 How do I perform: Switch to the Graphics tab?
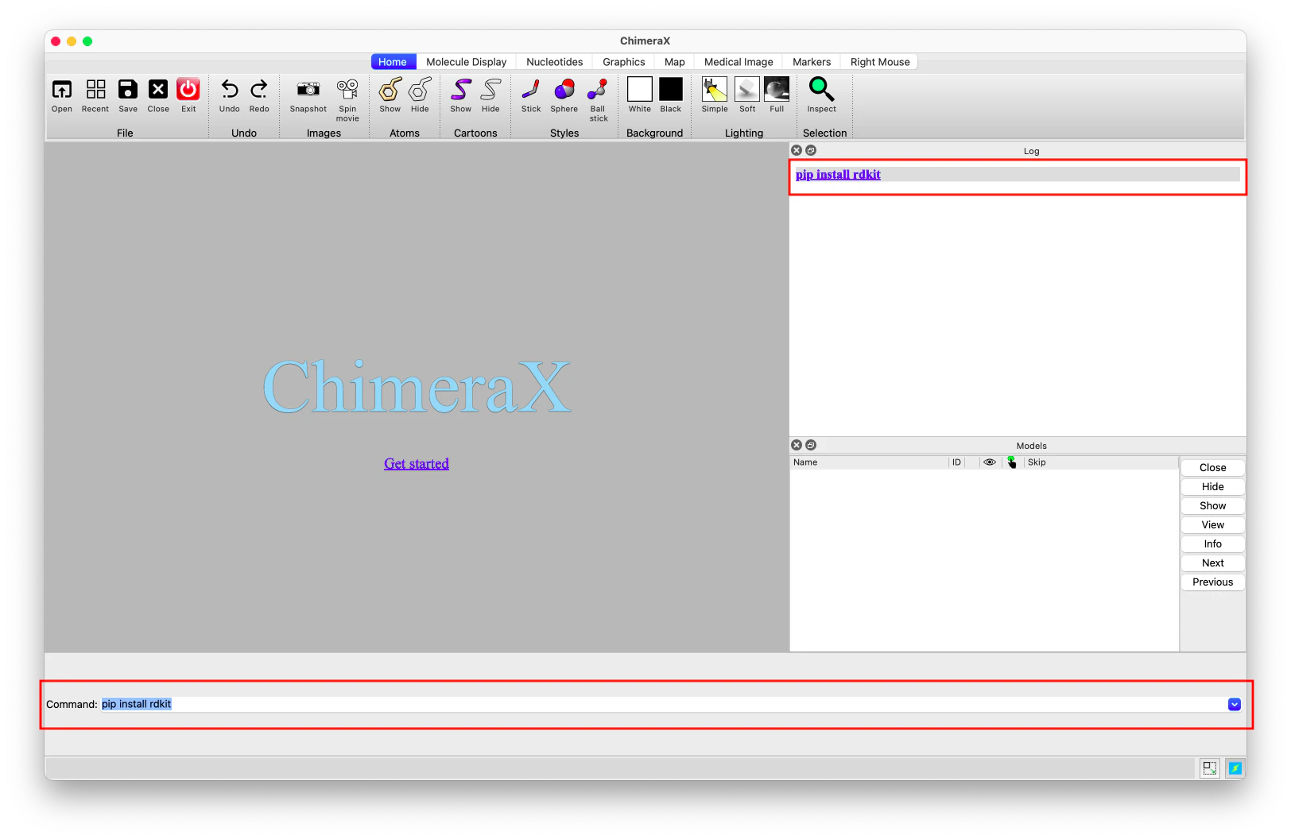[624, 62]
